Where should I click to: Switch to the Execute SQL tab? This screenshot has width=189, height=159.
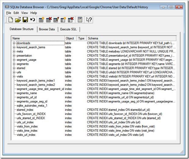click(x=69, y=29)
